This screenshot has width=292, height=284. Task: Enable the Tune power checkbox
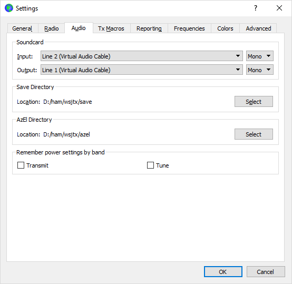(x=150, y=165)
